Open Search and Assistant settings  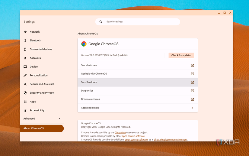(42, 84)
